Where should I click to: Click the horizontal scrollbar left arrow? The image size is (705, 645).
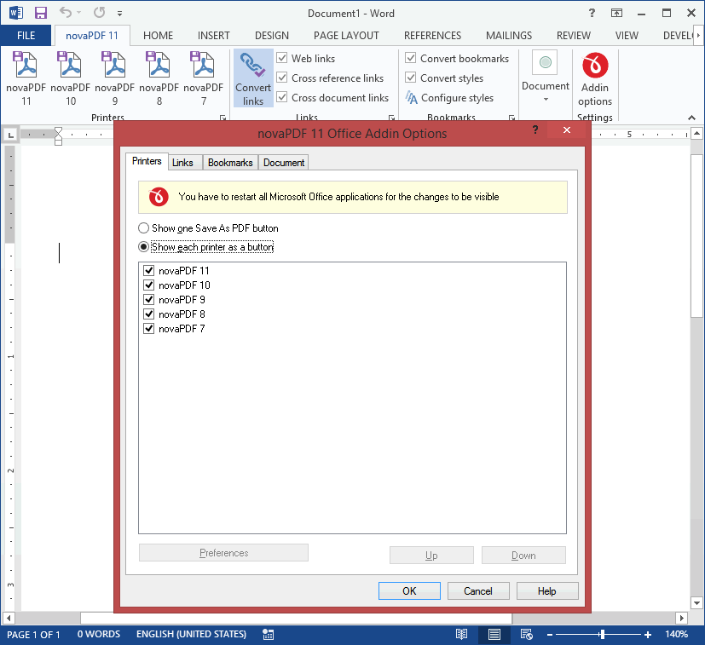(x=9, y=618)
